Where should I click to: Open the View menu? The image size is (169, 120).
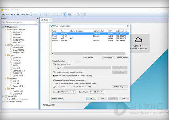(x=13, y=14)
